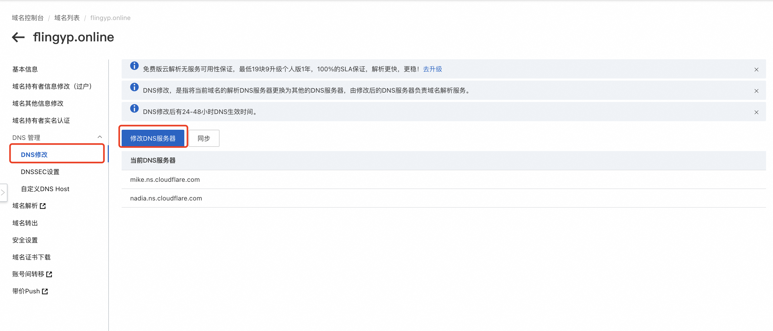Image resolution: width=773 pixels, height=331 pixels.
Task: Expand the collapsed left side panel
Action: [x=3, y=192]
